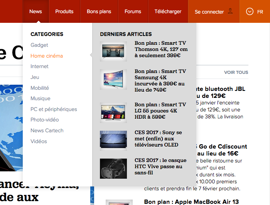Click the Thomson 4K TV thumbnail
Viewport: 270px width, 205px height.
coord(113,51)
